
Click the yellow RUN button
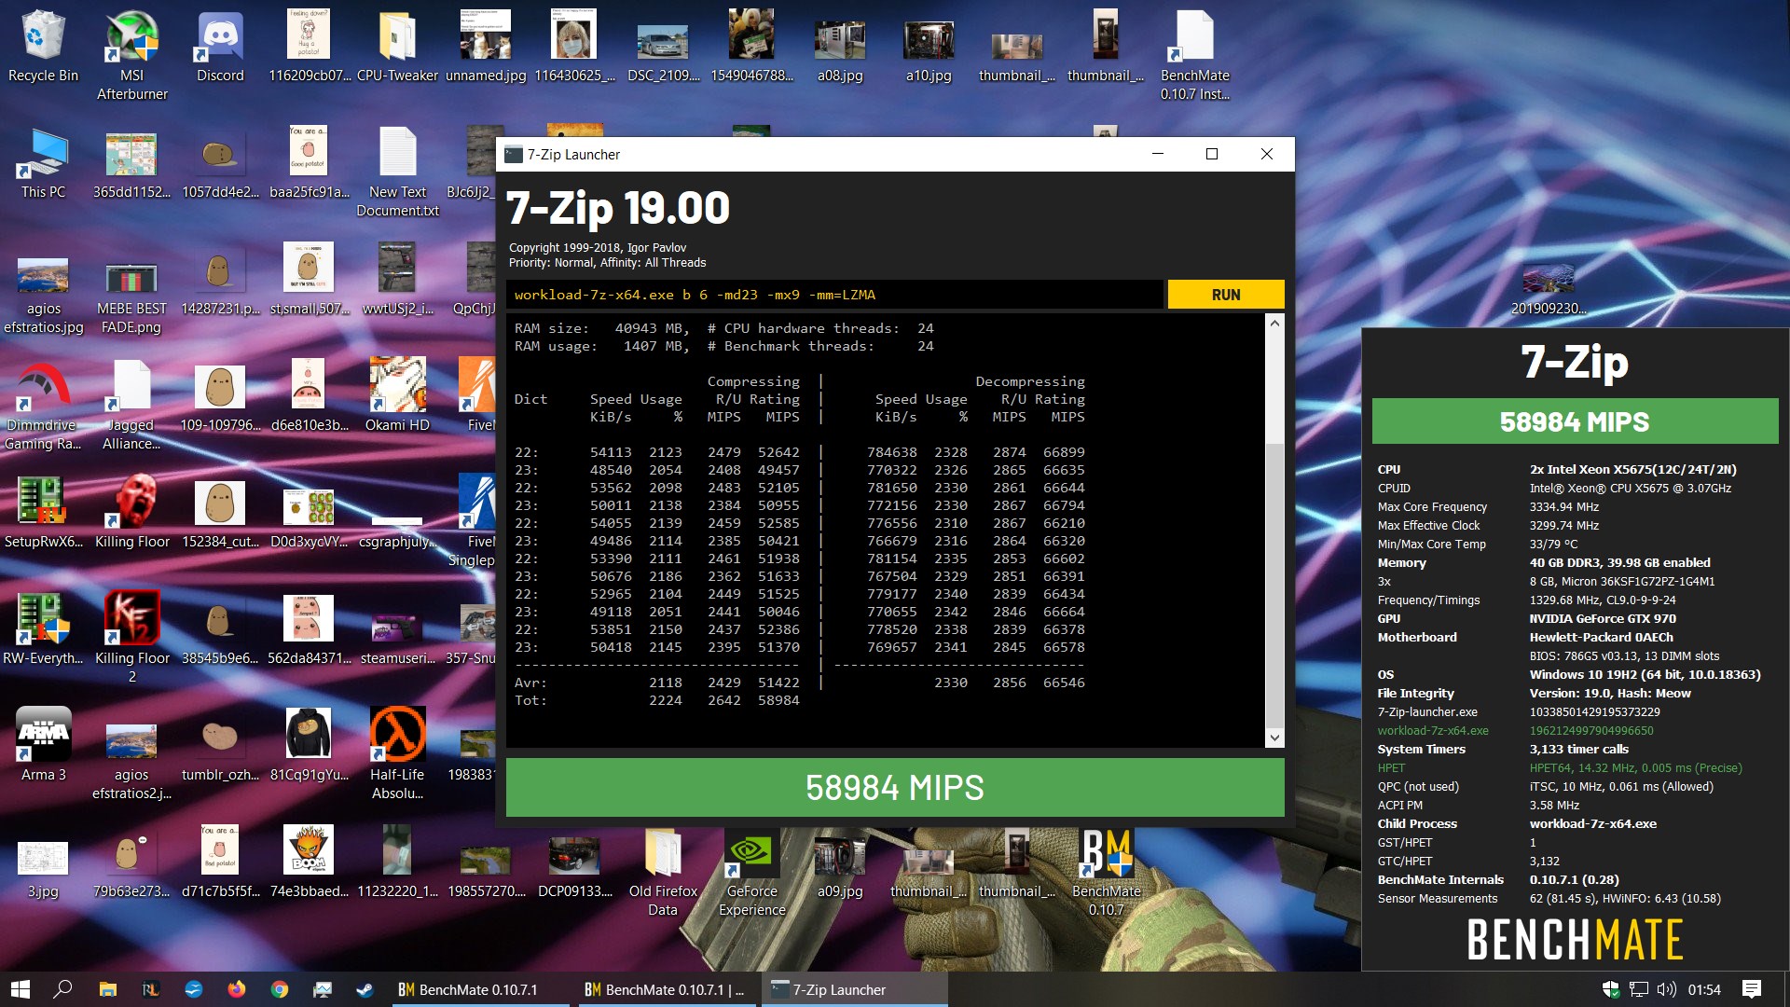point(1225,295)
